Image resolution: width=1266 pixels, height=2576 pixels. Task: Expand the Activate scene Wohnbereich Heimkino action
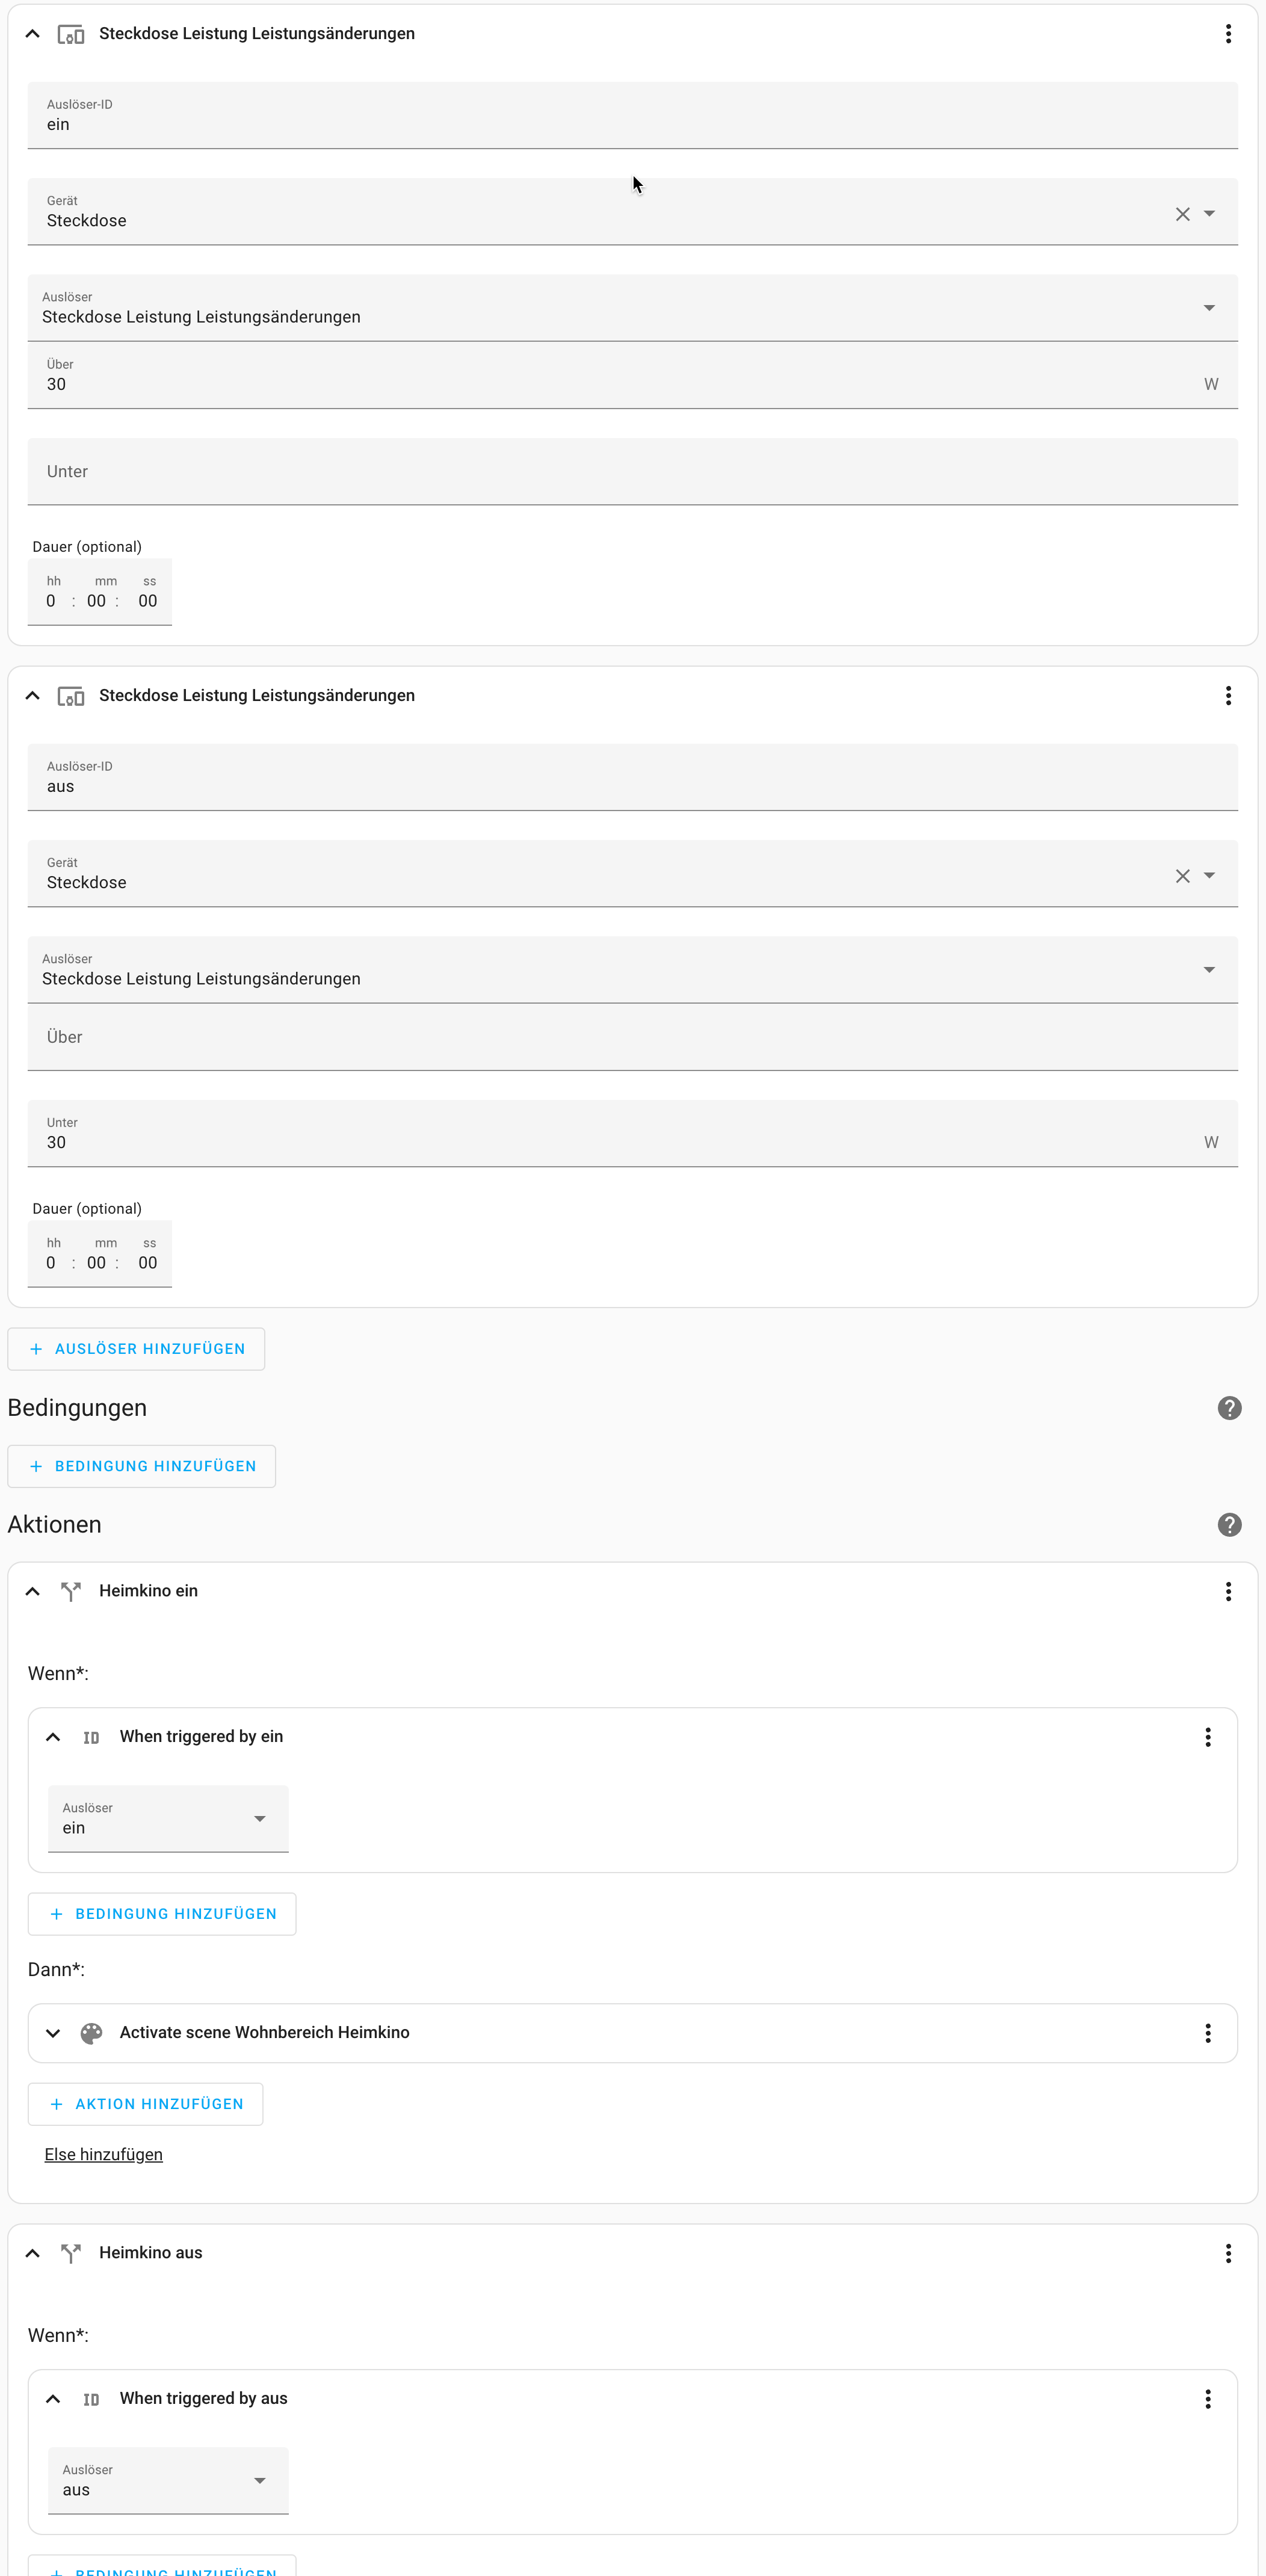pyautogui.click(x=53, y=2033)
